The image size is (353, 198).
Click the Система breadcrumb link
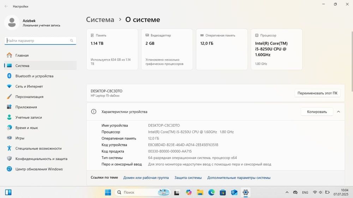tap(100, 19)
